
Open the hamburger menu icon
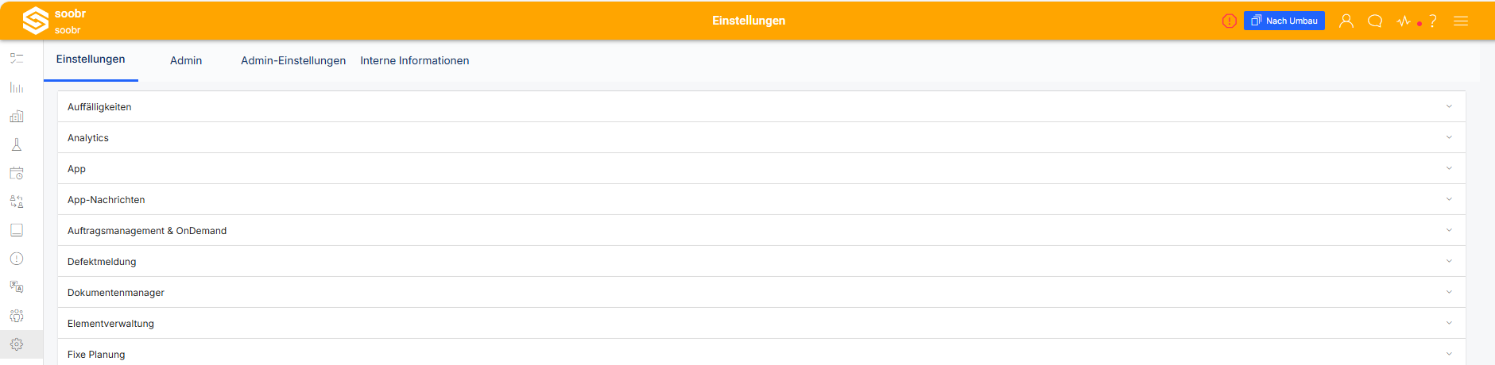click(x=1461, y=21)
